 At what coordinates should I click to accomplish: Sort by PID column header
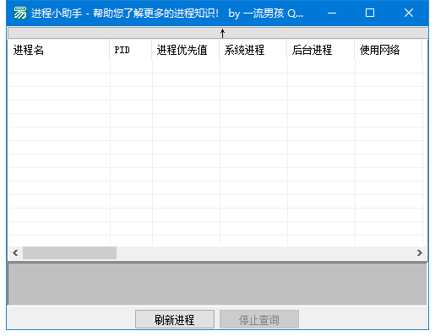(131, 50)
